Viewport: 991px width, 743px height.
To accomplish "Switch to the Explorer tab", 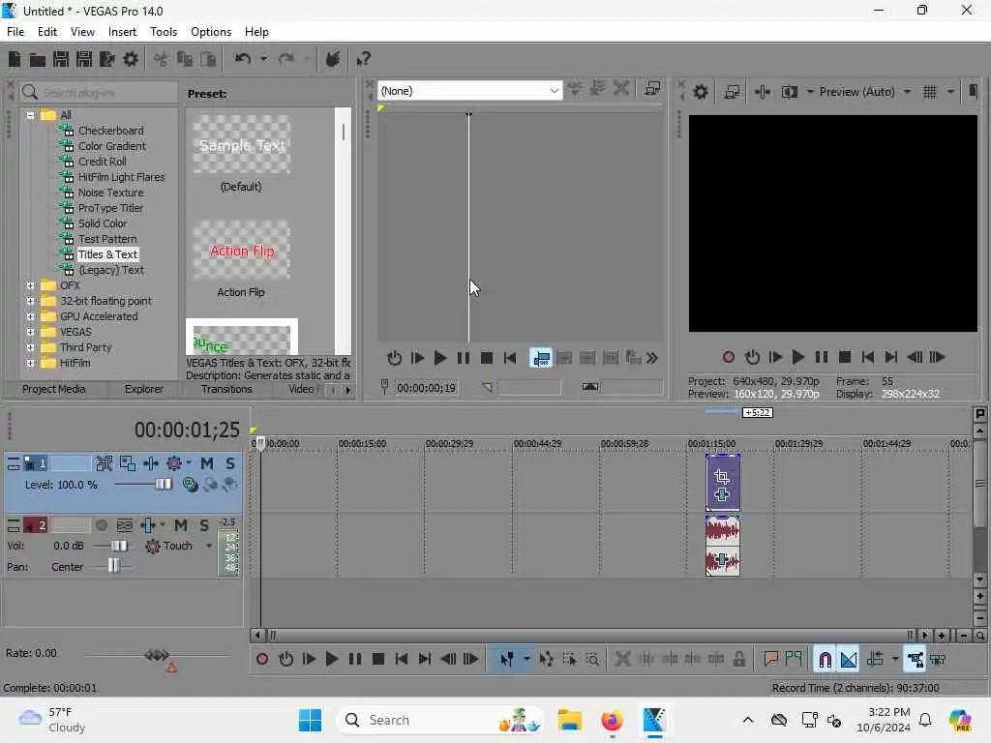I will point(143,389).
